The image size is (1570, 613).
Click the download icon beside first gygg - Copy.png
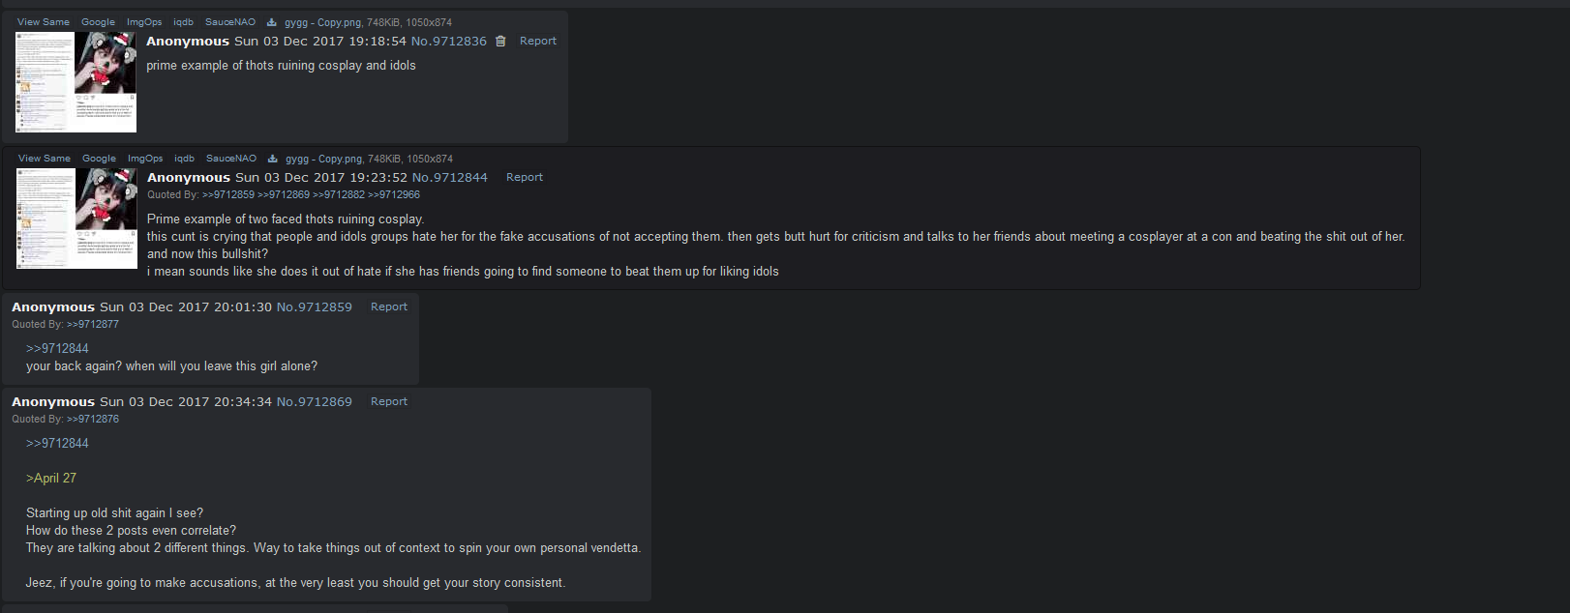click(x=271, y=22)
